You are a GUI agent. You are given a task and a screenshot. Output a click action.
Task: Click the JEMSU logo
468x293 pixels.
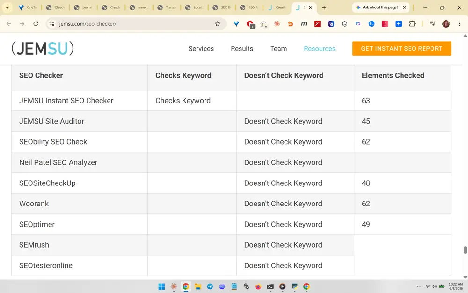(x=43, y=48)
